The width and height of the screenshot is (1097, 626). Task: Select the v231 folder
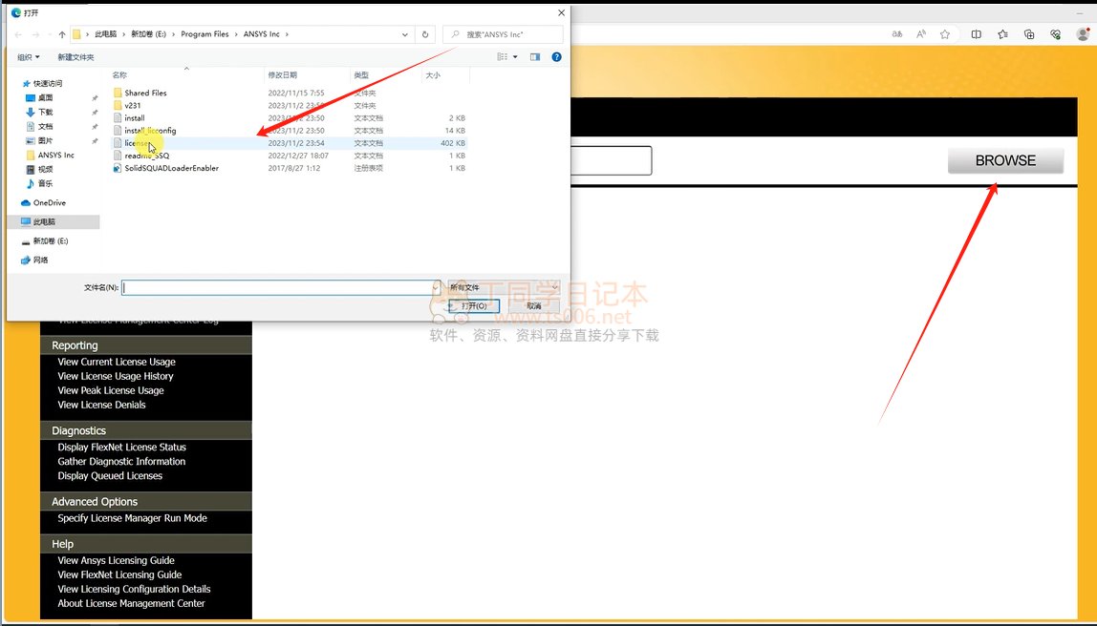click(x=133, y=106)
